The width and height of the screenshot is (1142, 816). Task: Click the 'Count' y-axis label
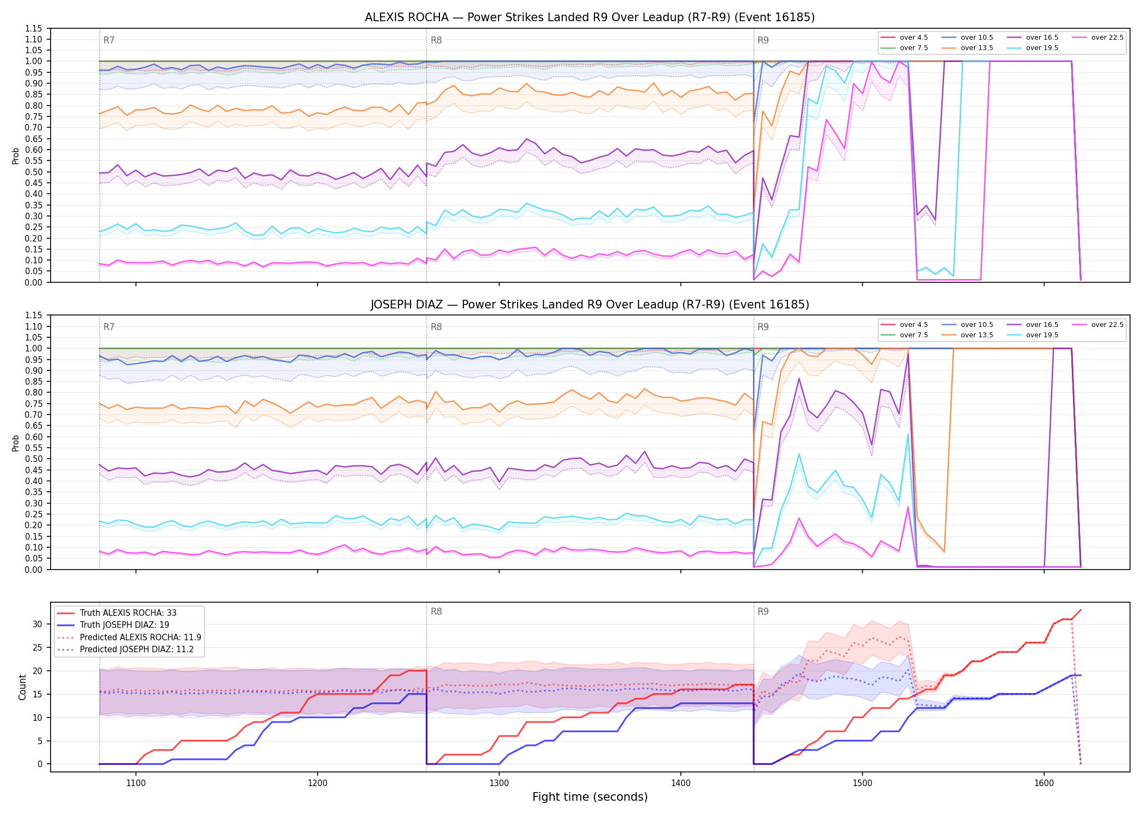(22, 687)
